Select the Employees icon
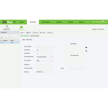The width and height of the screenshot is (108, 108). (x=21, y=27)
